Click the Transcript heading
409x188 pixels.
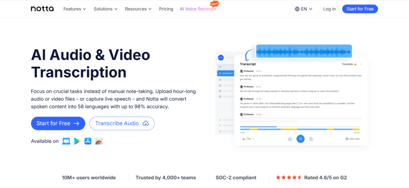[248, 64]
